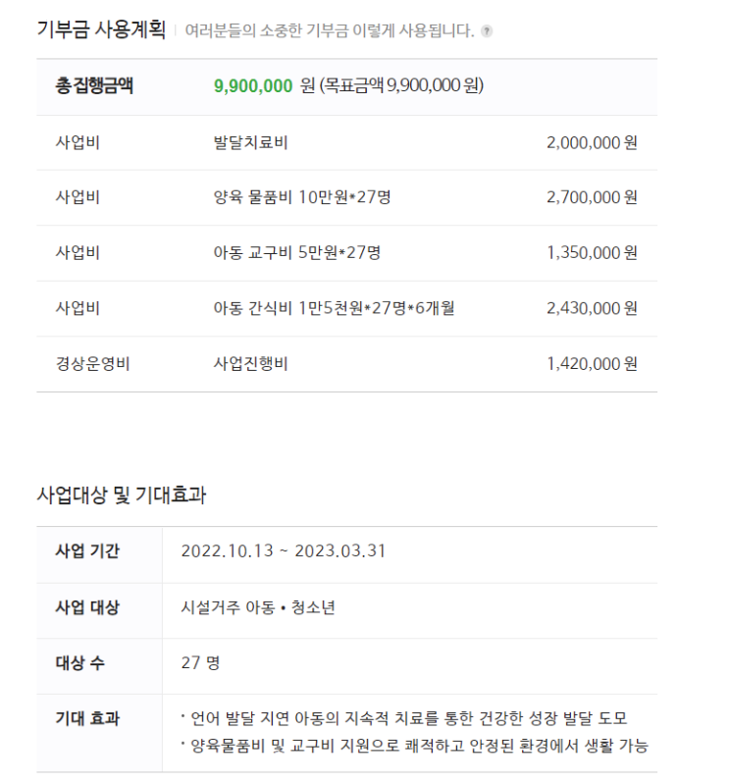
Task: Click 아동 교구비 5만원*27명 item
Action: 297,253
